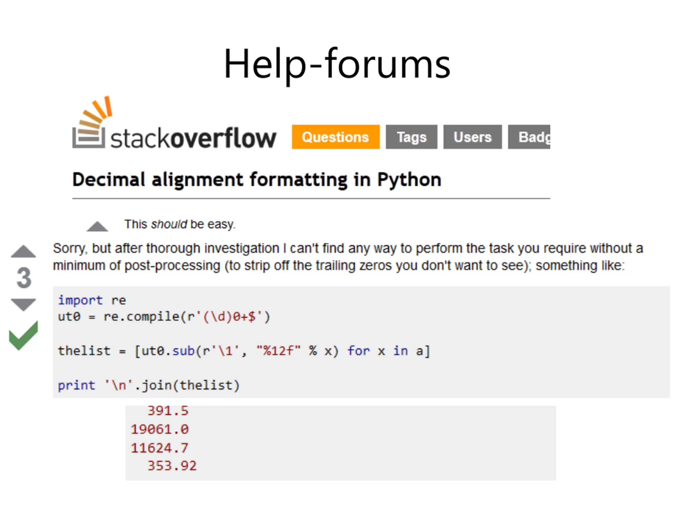This screenshot has width=674, height=505.
Task: Click the re.compile line in code block
Action: (x=164, y=317)
